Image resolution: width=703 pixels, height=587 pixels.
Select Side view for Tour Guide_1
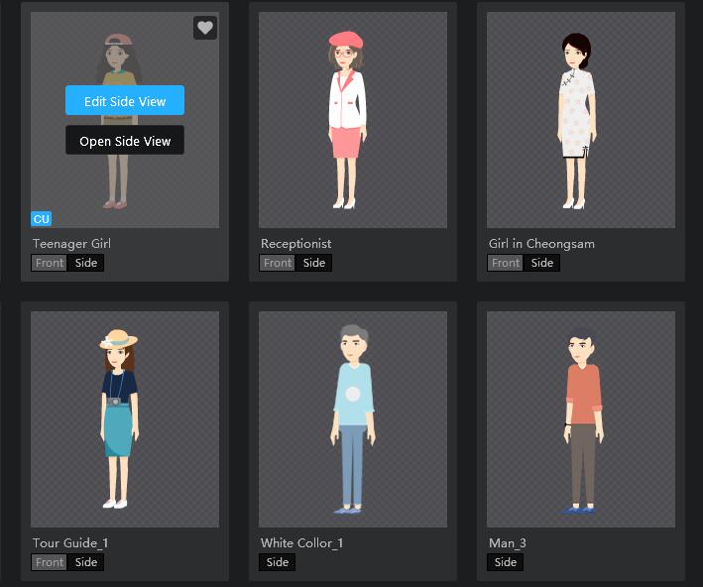click(x=86, y=562)
